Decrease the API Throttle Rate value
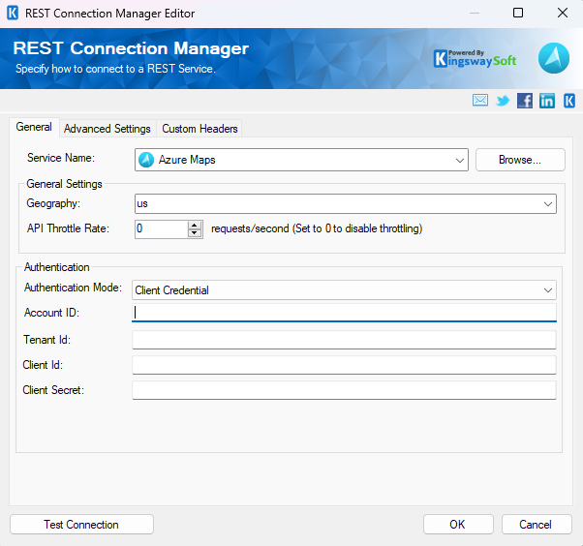This screenshot has height=546, width=583. pos(195,233)
